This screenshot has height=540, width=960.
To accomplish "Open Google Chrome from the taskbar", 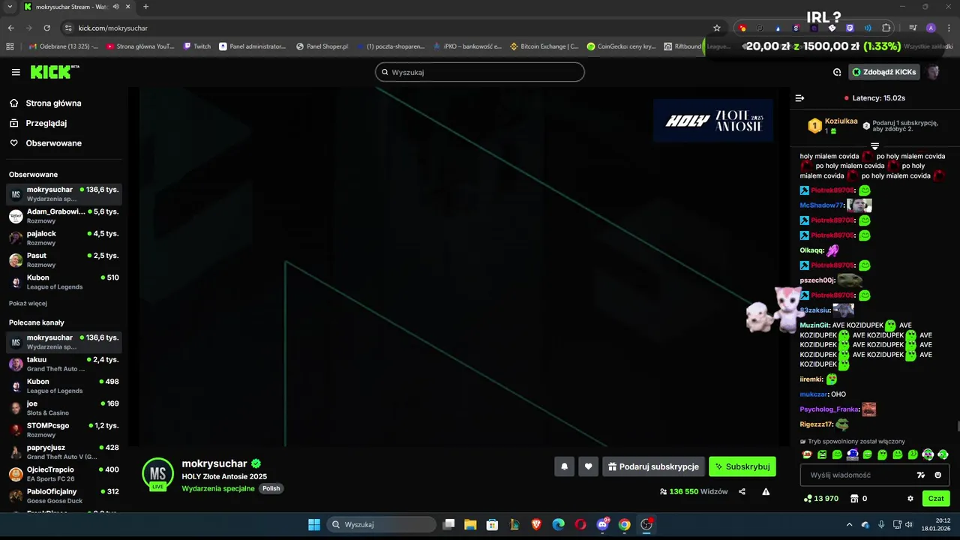I will [x=624, y=524].
